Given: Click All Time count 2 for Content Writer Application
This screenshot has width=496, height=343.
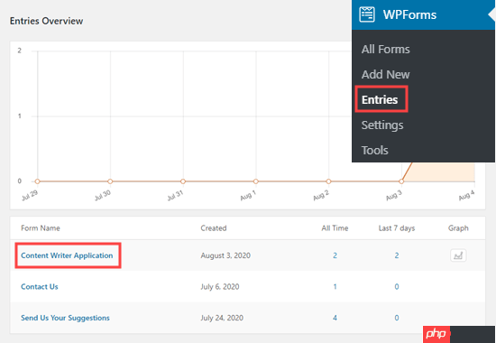Looking at the screenshot, I should (335, 255).
